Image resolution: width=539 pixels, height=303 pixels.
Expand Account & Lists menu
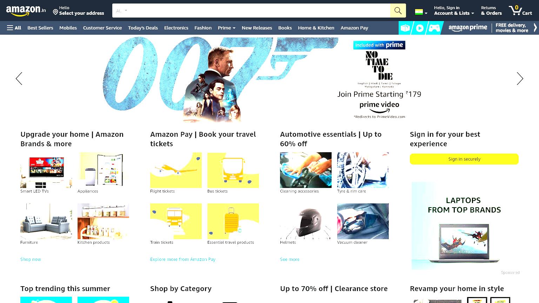(454, 11)
